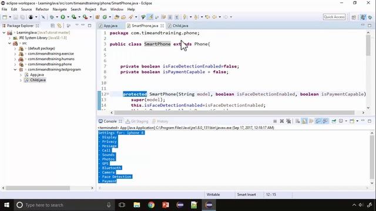Switch to the Java perspective icon
Image resolution: width=376 pixels, height=211 pixels.
pos(363,17)
